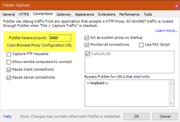
Task: Toggle Act as system proxy on startup
Action: 87,38
